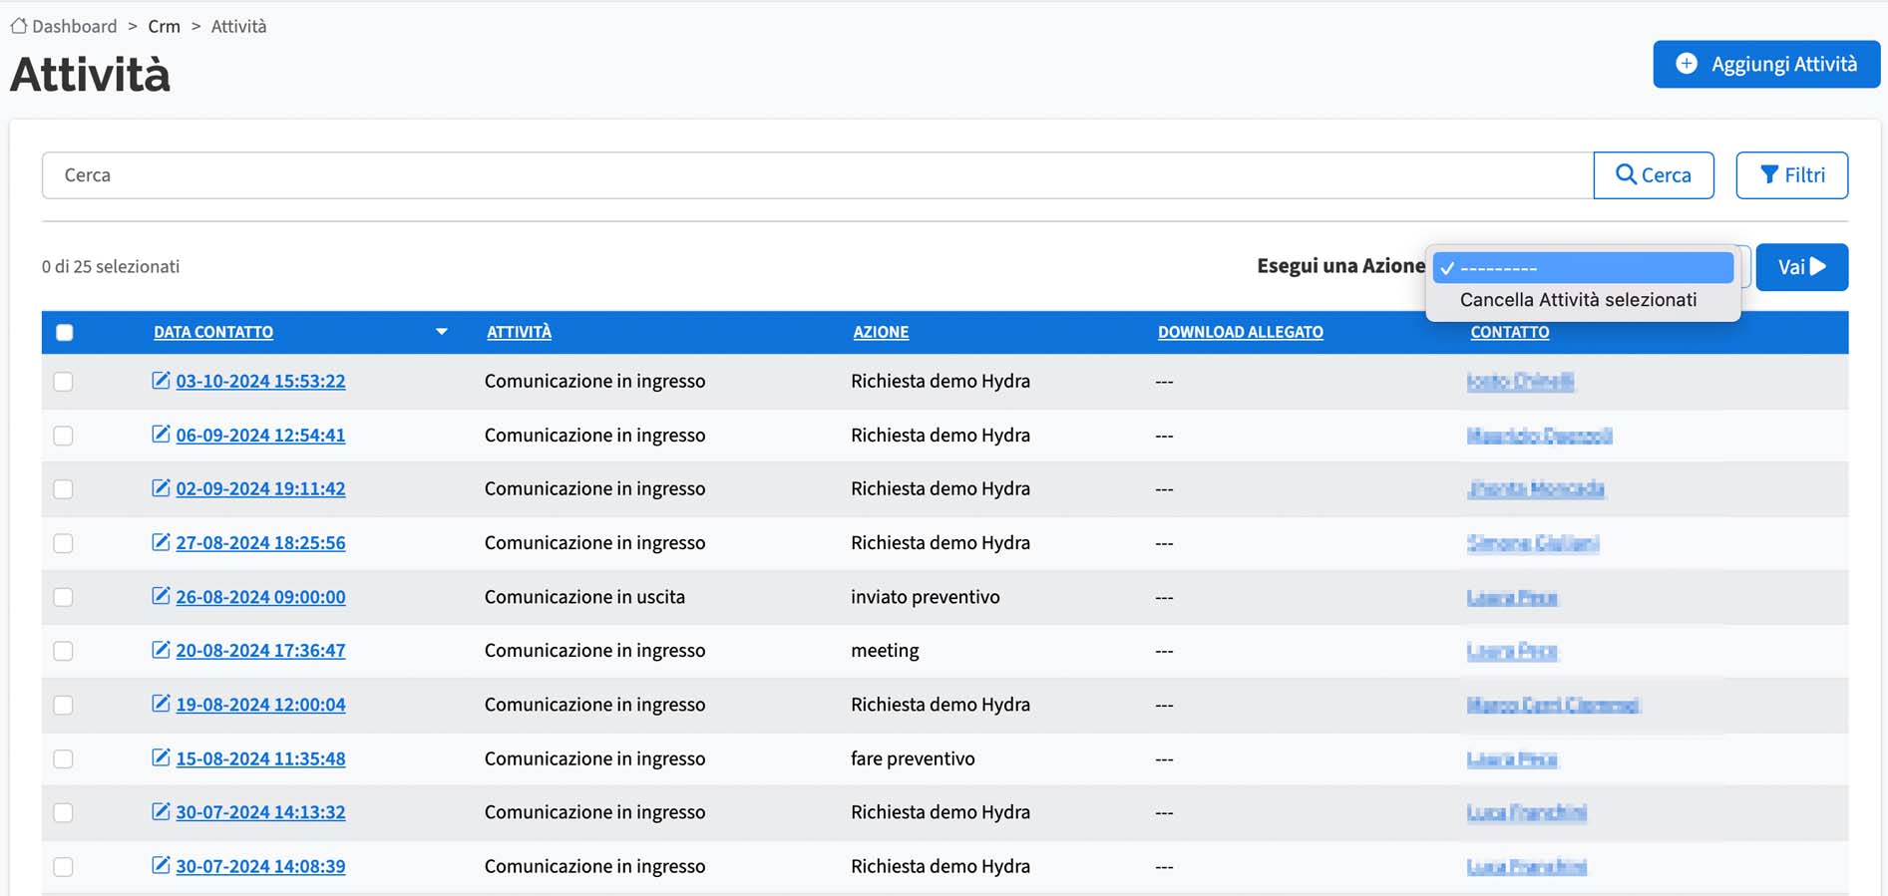Sort by Azione column header
This screenshot has width=1888, height=896.
coord(881,332)
